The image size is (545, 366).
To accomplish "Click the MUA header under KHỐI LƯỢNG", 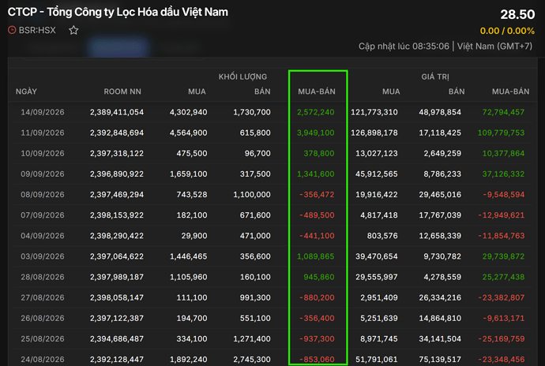I will tap(197, 91).
